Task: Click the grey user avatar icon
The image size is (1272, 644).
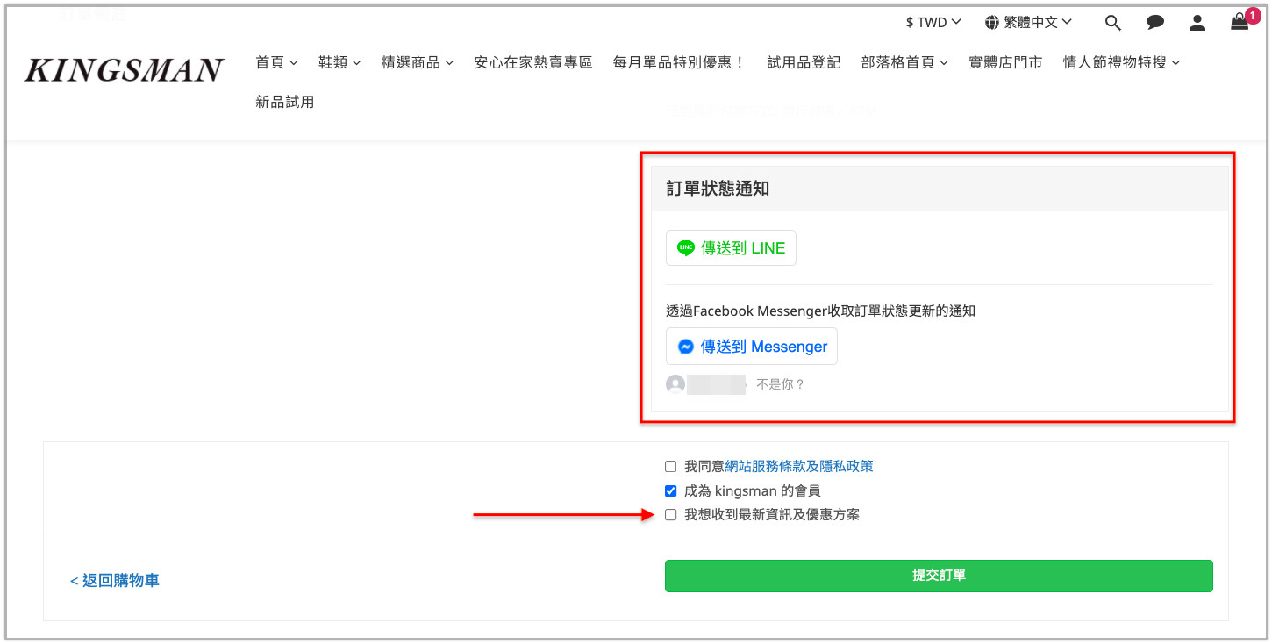Action: [x=675, y=384]
